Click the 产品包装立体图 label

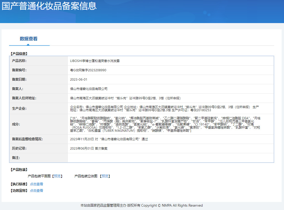(x=86, y=176)
